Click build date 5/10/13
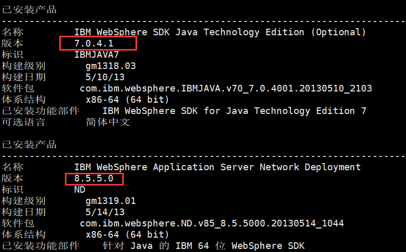The width and height of the screenshot is (406, 252). pos(105,77)
